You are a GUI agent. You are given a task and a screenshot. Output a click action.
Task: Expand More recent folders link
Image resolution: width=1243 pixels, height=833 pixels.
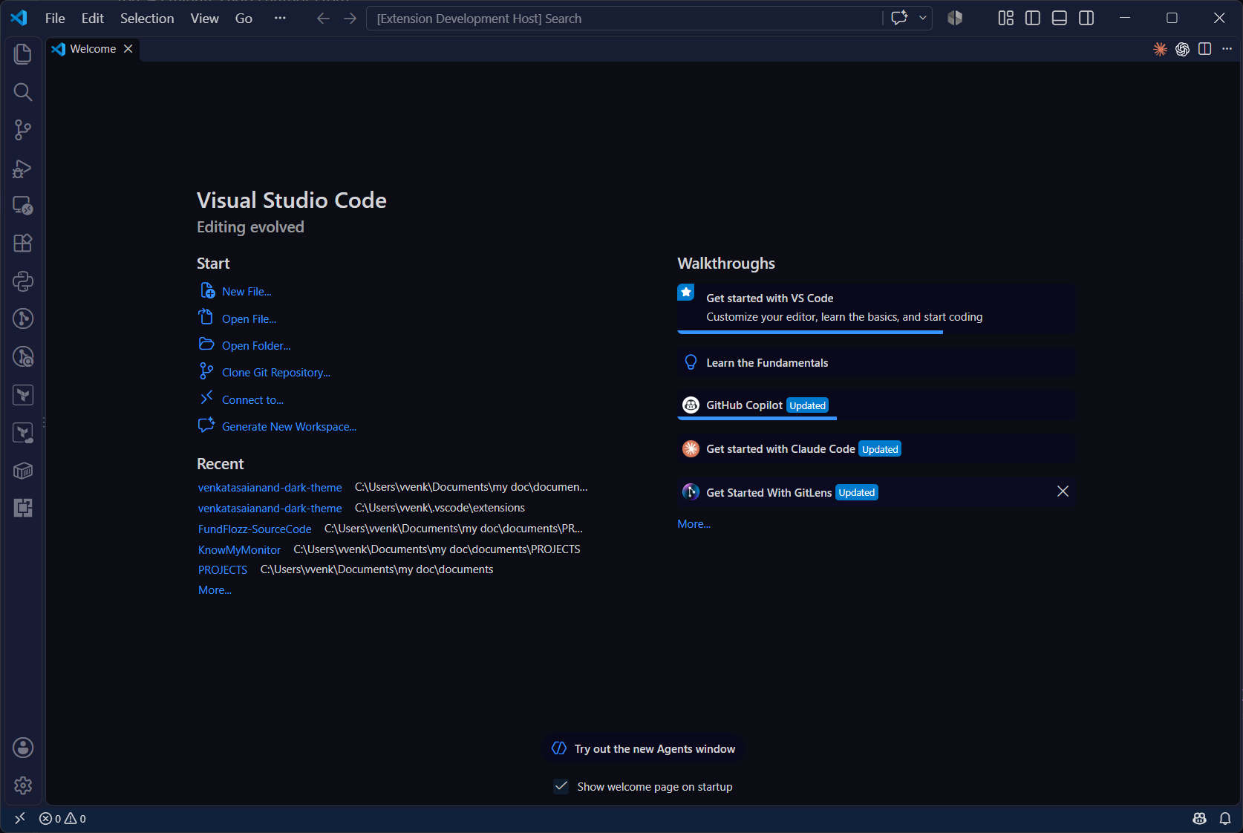click(215, 590)
